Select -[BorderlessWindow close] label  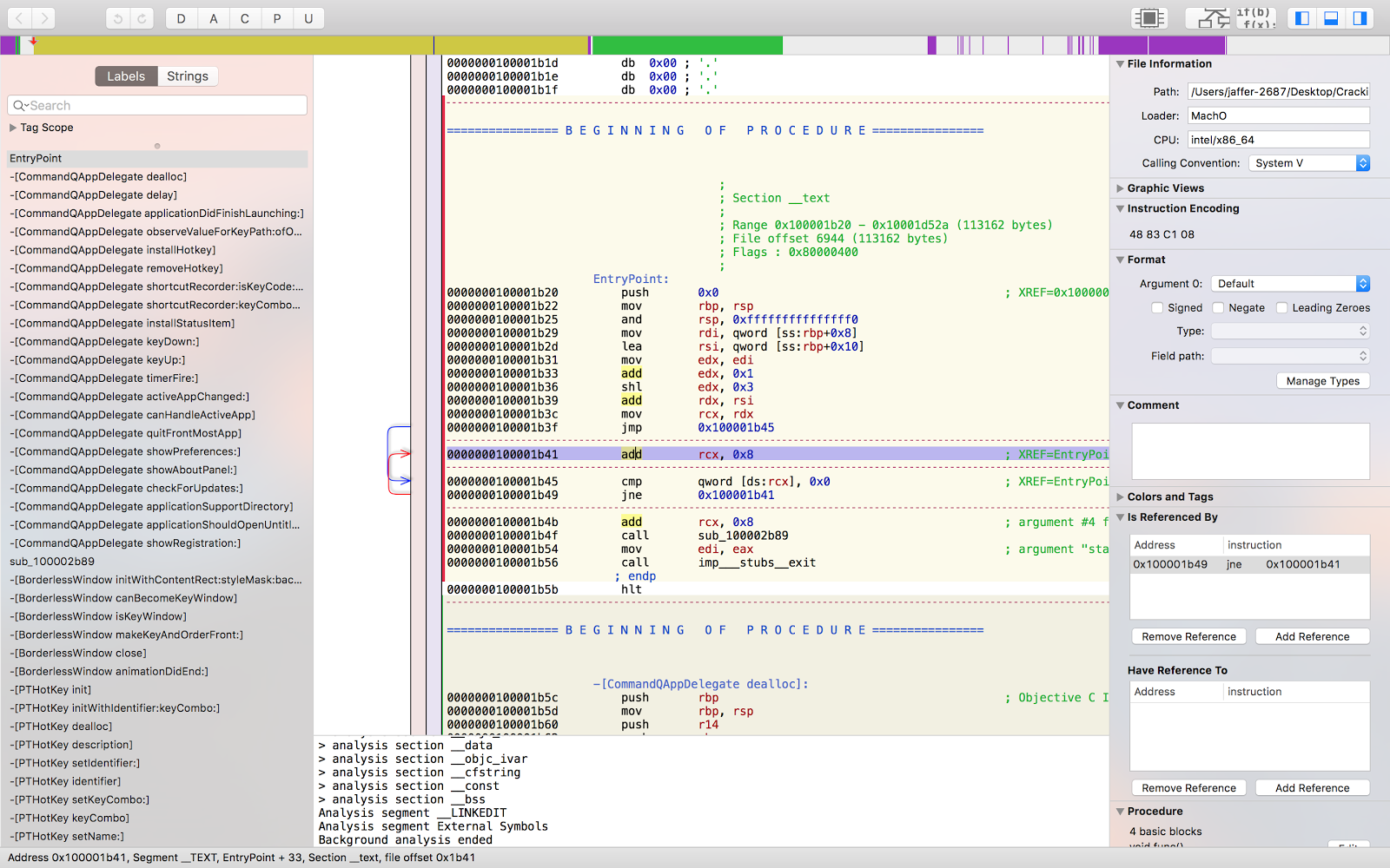[157, 654]
